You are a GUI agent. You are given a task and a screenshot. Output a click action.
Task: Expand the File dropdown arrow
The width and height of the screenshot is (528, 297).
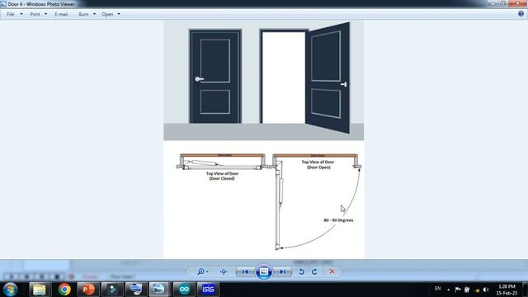click(21, 14)
